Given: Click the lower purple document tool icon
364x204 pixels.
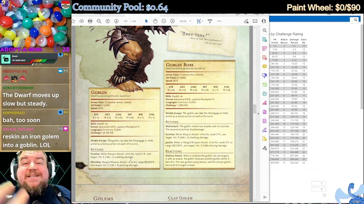Looking at the screenshot, I should (x=264, y=121).
